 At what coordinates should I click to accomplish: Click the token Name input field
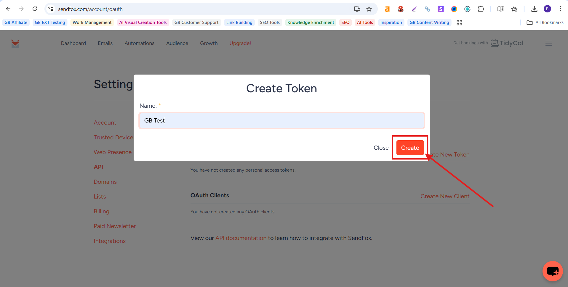(281, 120)
